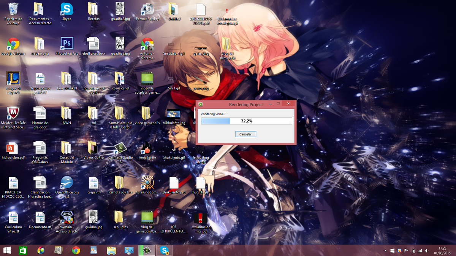Select the creps.rtf document
Screen dimensions: 456x256
click(x=93, y=185)
